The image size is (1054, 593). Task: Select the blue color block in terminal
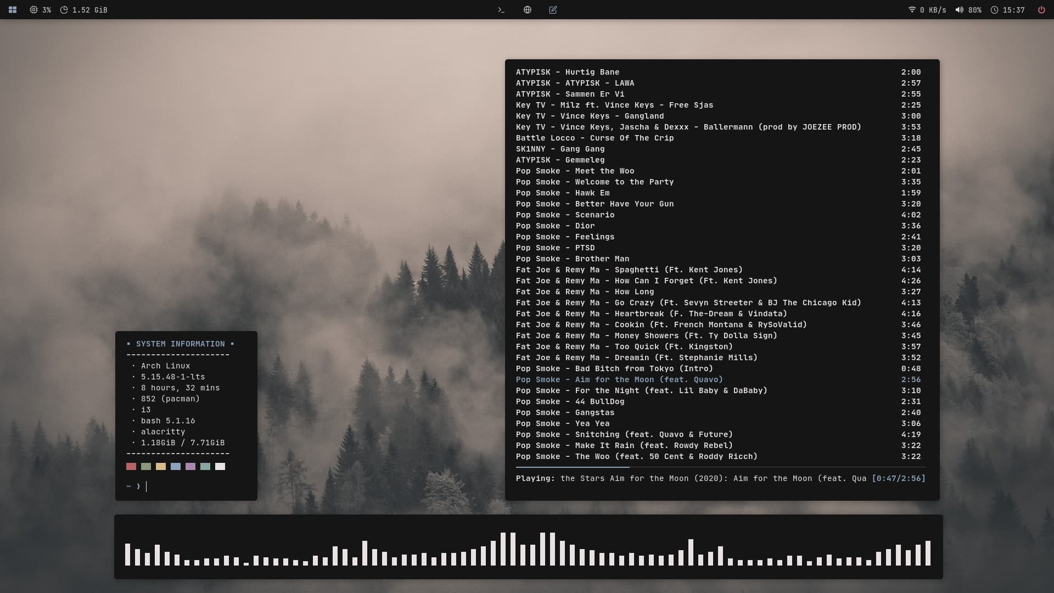[176, 467]
